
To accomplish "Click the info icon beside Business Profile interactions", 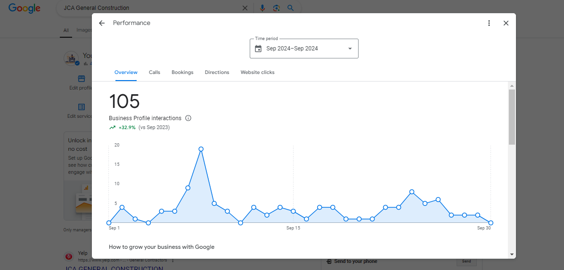I will tap(188, 118).
